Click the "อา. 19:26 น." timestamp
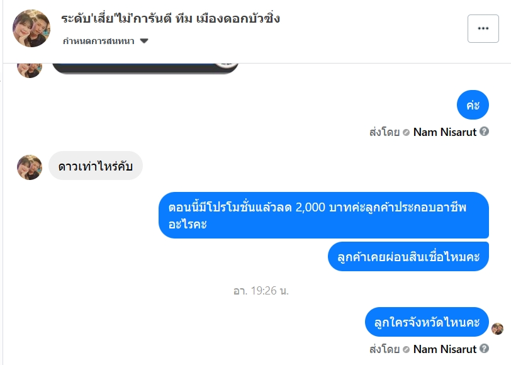 [261, 291]
